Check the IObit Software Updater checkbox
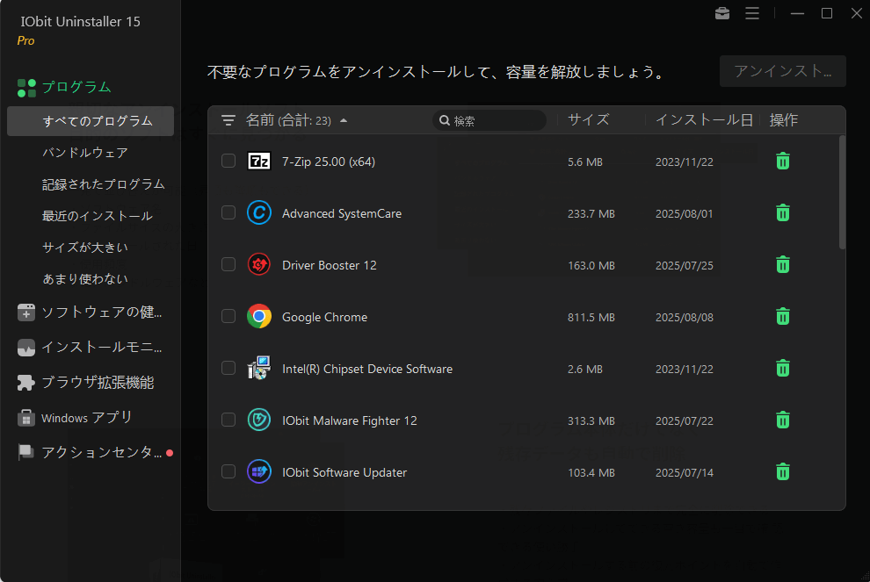 click(228, 471)
